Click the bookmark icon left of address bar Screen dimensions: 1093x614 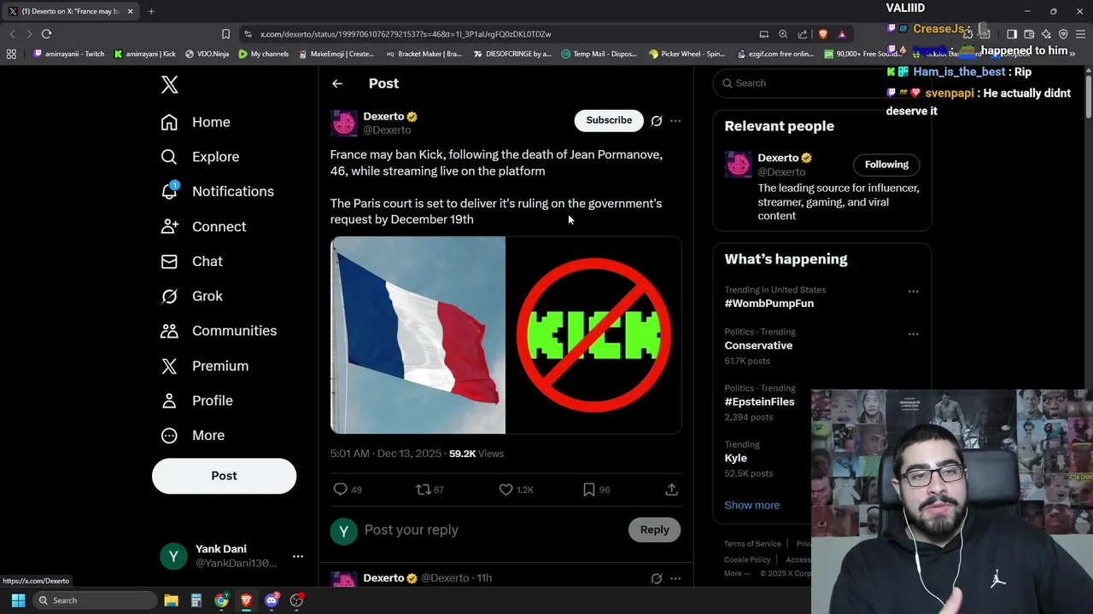point(225,34)
